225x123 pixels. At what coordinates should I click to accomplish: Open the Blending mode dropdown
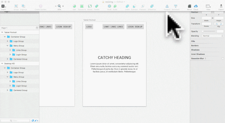[x=213, y=36]
